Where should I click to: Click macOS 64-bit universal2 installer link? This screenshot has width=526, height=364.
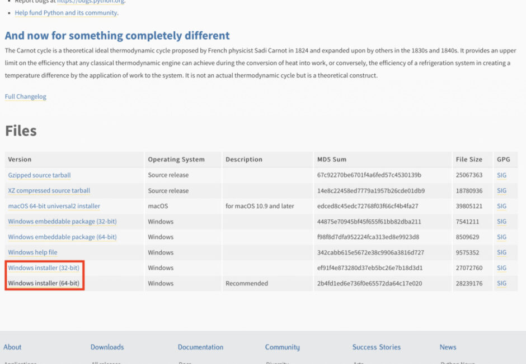[54, 206]
